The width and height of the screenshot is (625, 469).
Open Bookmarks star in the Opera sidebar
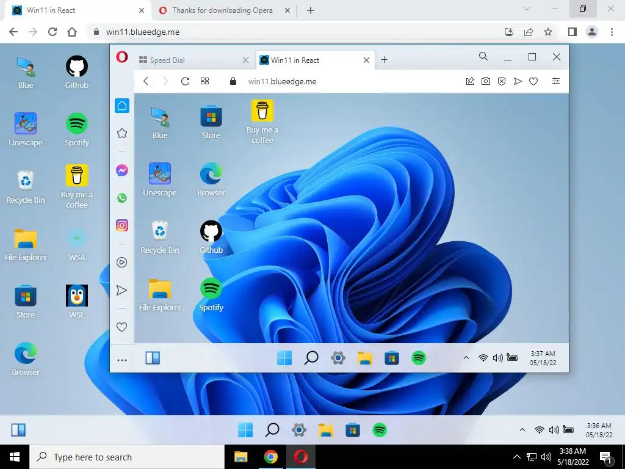click(122, 133)
